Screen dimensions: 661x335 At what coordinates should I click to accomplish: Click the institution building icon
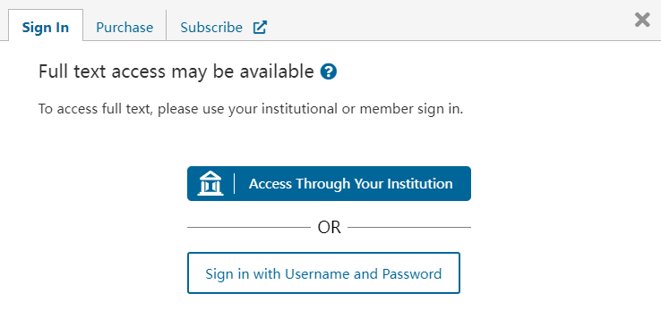coord(210,183)
